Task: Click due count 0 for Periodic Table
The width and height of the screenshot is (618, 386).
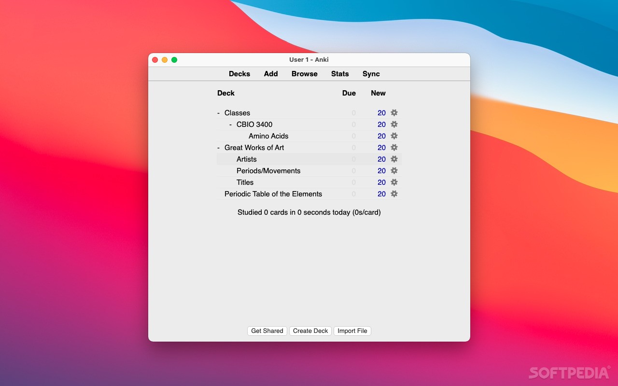Action: (354, 194)
